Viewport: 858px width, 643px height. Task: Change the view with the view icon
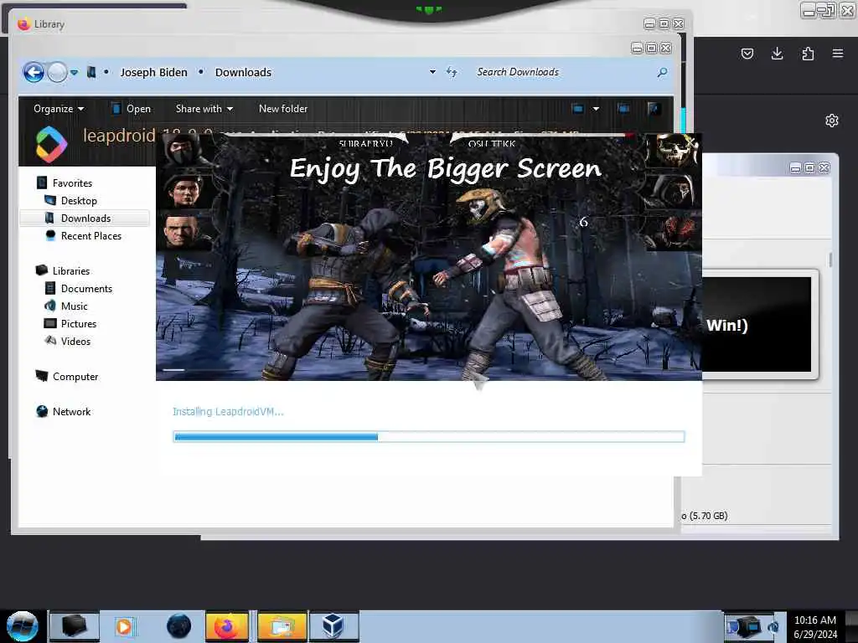point(578,109)
